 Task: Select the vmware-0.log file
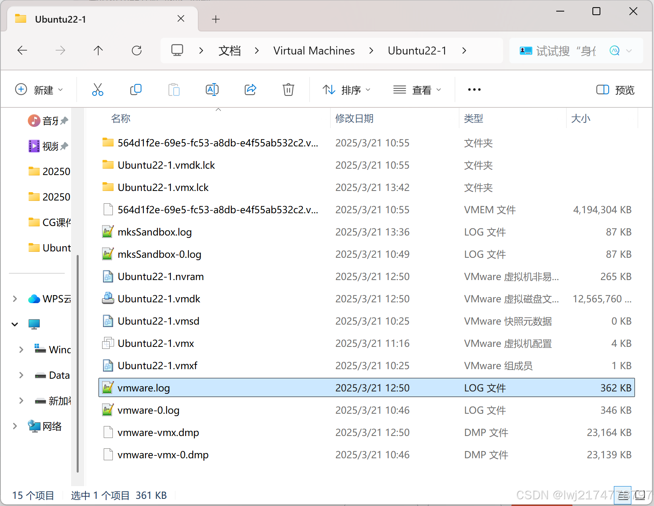366,410
